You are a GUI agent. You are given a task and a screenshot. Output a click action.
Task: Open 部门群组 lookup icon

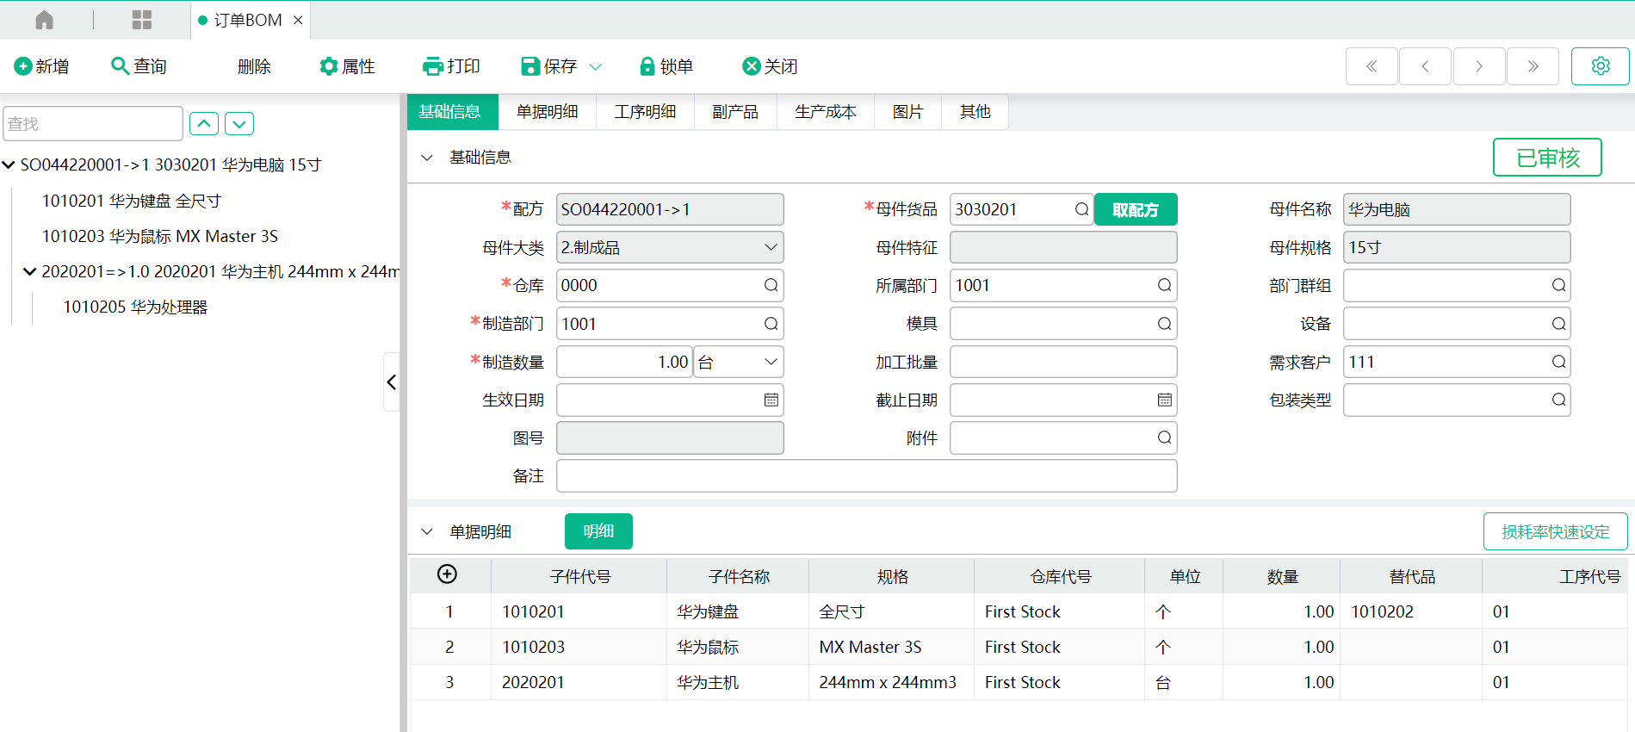tap(1558, 285)
